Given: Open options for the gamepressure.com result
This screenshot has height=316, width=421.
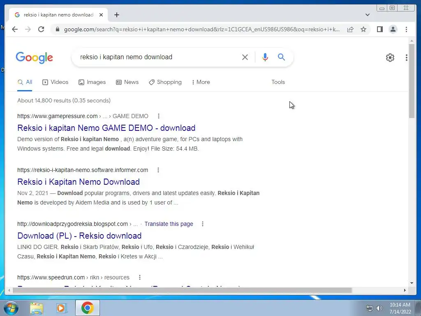Looking at the screenshot, I should (159, 116).
